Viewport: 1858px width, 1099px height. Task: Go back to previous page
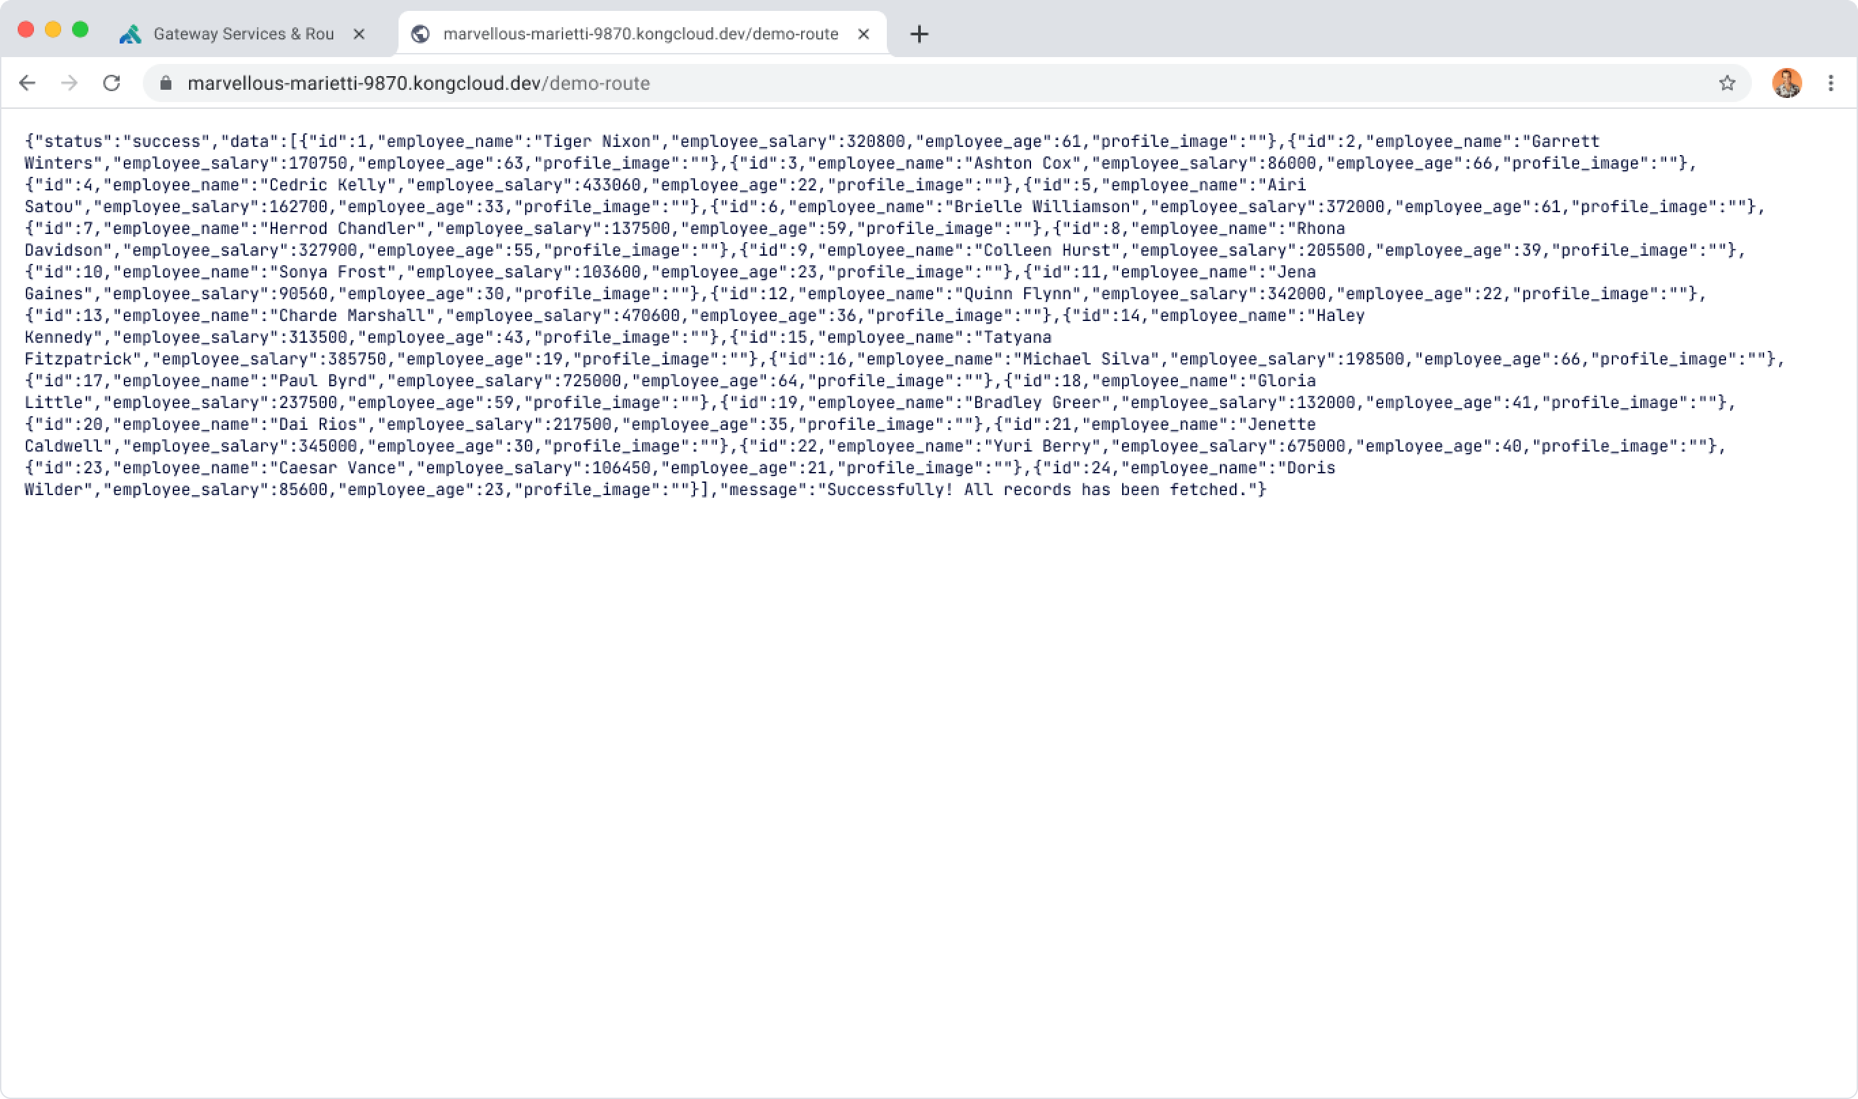[x=27, y=83]
